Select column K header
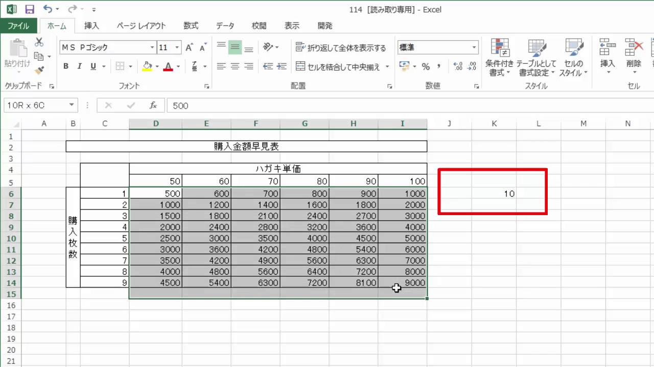The width and height of the screenshot is (654, 367). pyautogui.click(x=494, y=123)
